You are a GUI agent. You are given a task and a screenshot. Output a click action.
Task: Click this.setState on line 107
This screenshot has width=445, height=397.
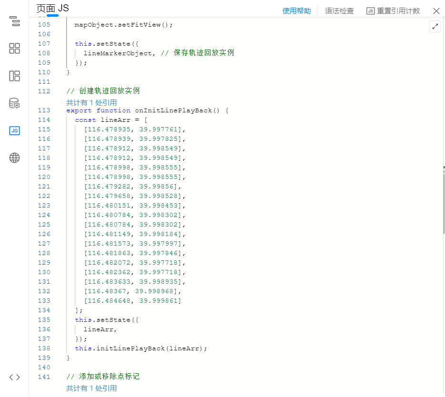point(102,44)
